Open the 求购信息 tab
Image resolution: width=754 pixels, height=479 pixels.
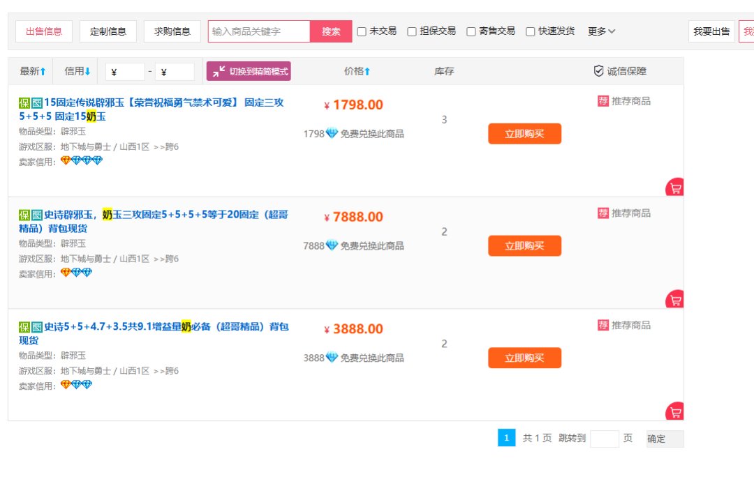click(x=172, y=31)
